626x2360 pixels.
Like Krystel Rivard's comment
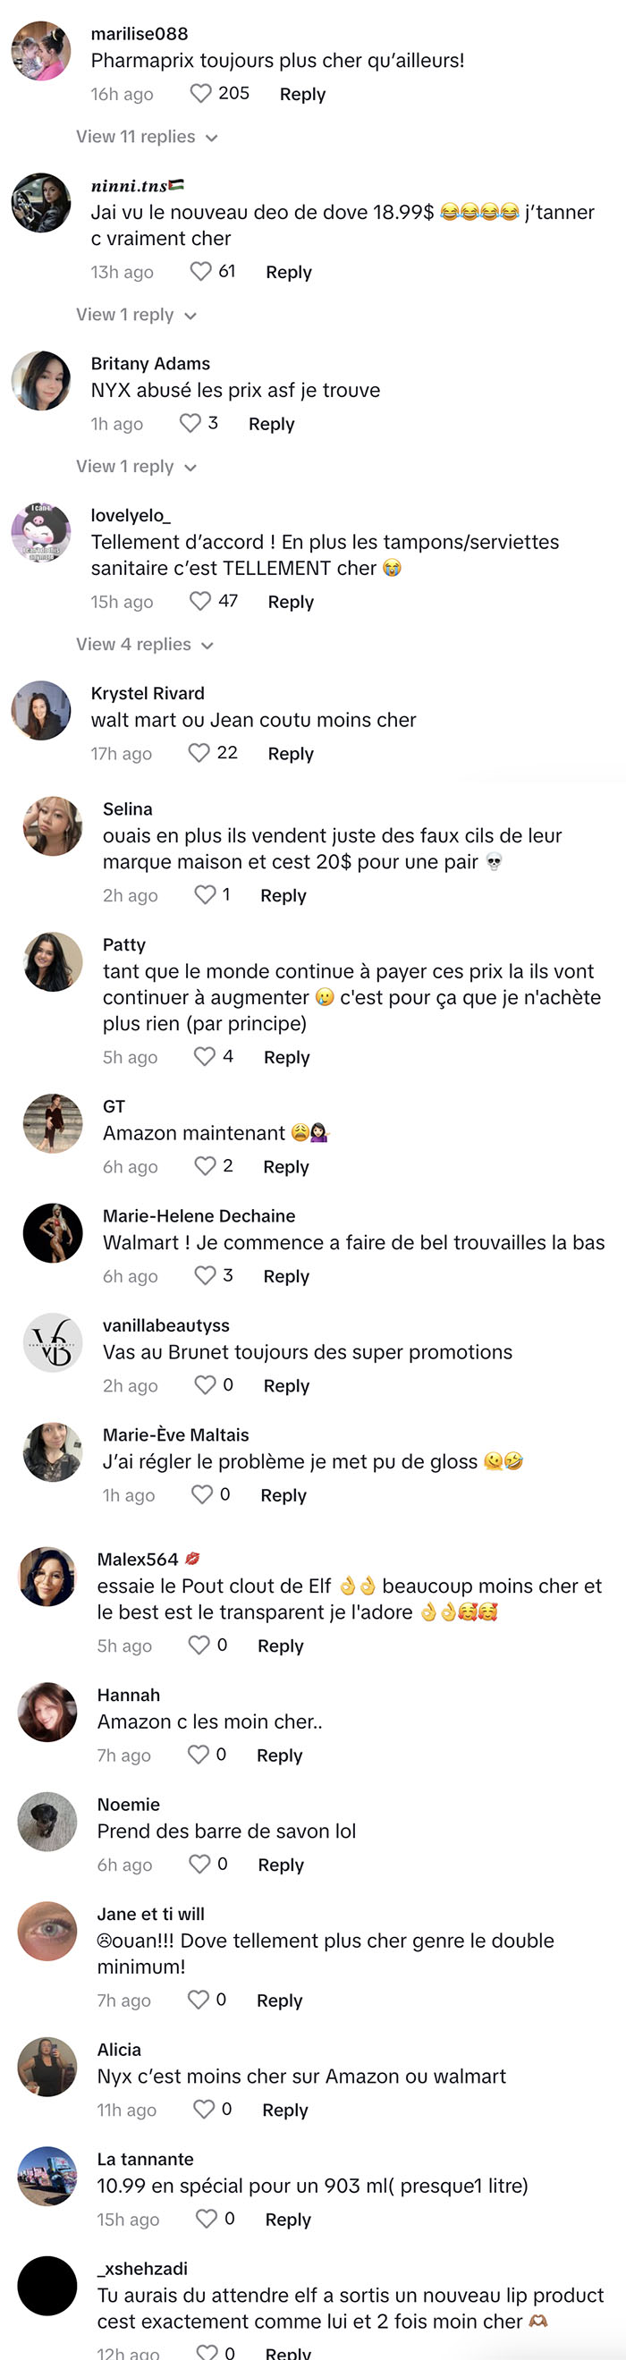(199, 753)
